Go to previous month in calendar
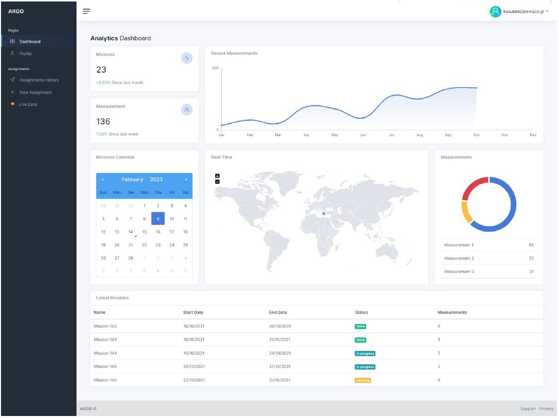The height and width of the screenshot is (418, 559). (103, 179)
